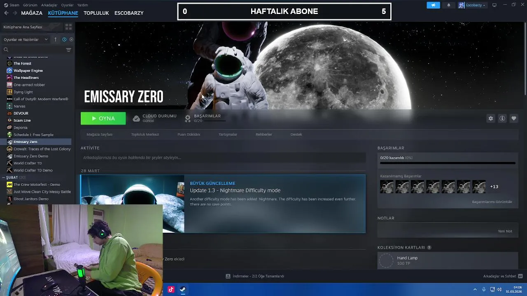
Task: Open the Arkadaşlar menu
Action: tap(49, 5)
